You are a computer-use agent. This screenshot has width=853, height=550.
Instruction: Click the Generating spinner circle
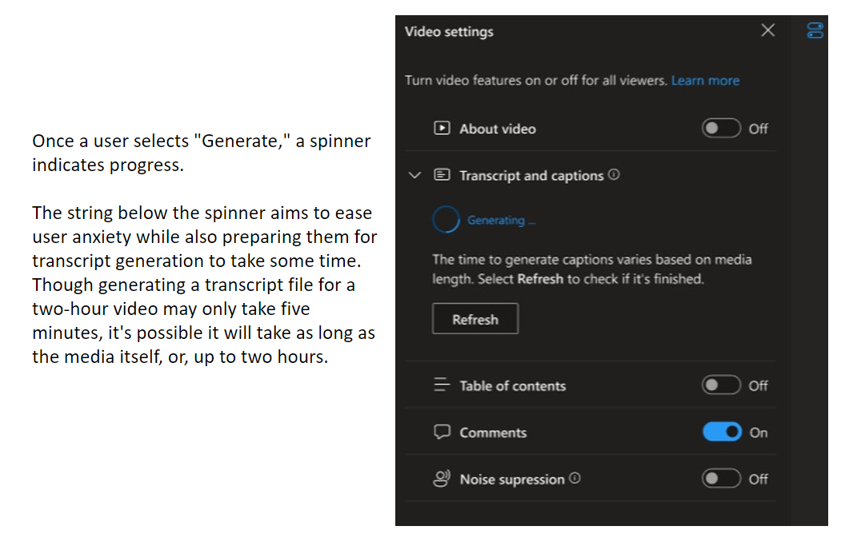point(446,220)
